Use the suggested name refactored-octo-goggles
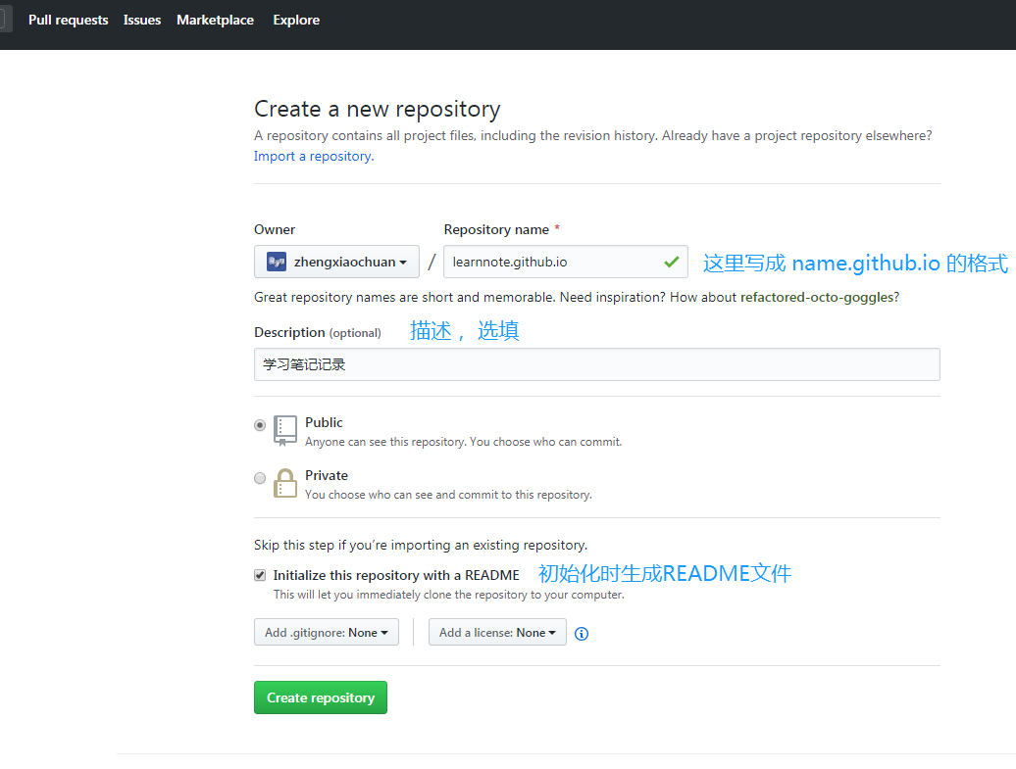 (x=817, y=297)
